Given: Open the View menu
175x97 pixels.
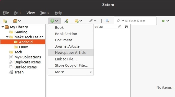Looking at the screenshot, I should [30, 13].
